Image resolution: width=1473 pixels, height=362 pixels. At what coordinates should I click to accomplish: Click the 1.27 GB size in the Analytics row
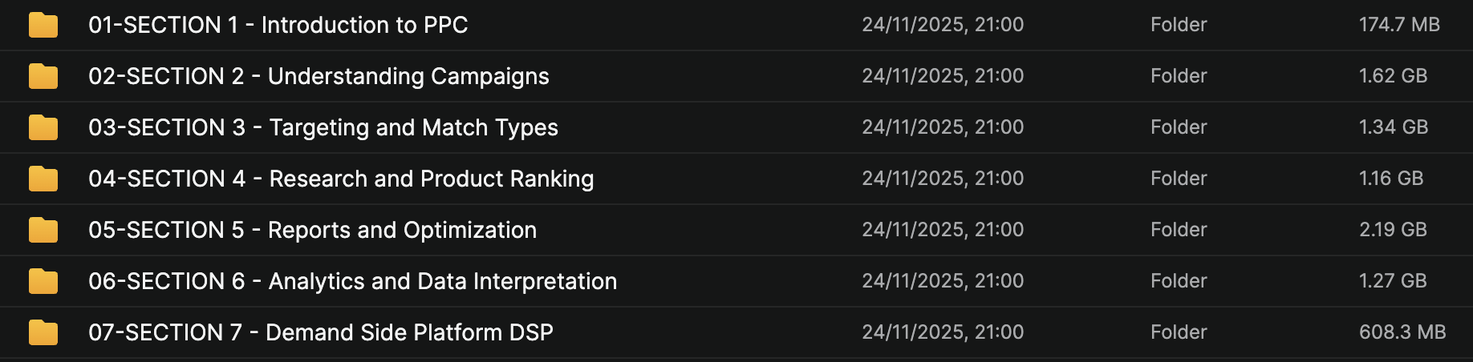pos(1393,281)
